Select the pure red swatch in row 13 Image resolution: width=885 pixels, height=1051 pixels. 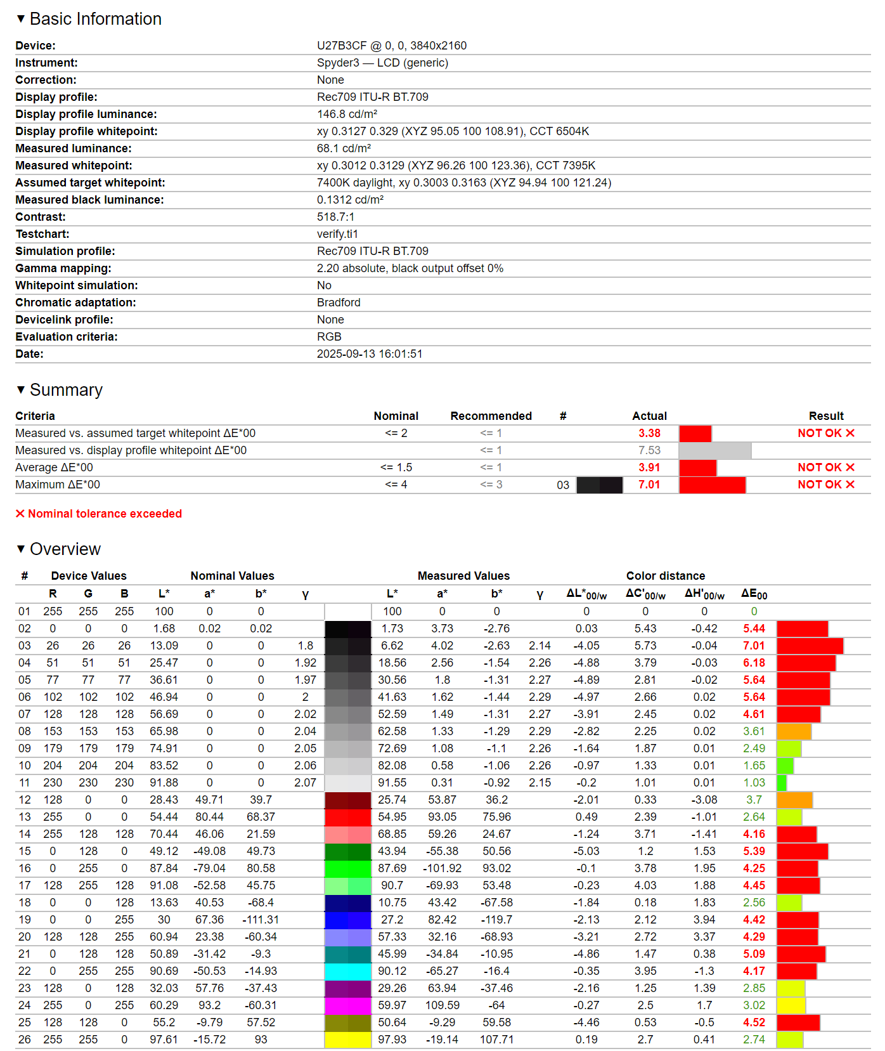click(x=347, y=817)
